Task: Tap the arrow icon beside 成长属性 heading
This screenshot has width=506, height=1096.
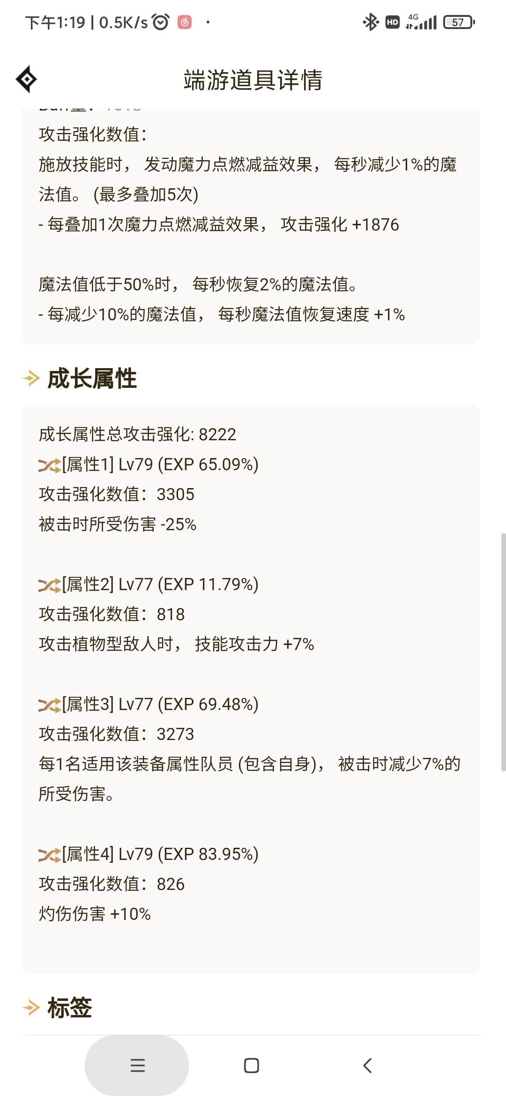Action: [x=31, y=378]
